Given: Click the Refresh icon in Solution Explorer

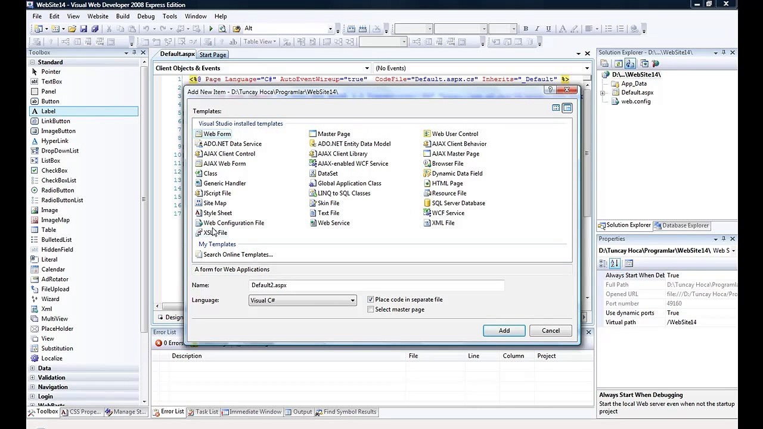Looking at the screenshot, I should point(619,64).
